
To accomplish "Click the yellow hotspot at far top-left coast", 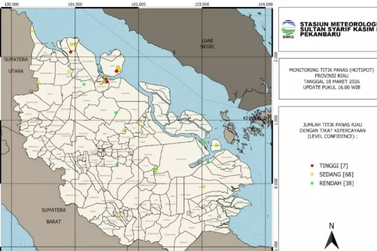I will click(32, 31).
